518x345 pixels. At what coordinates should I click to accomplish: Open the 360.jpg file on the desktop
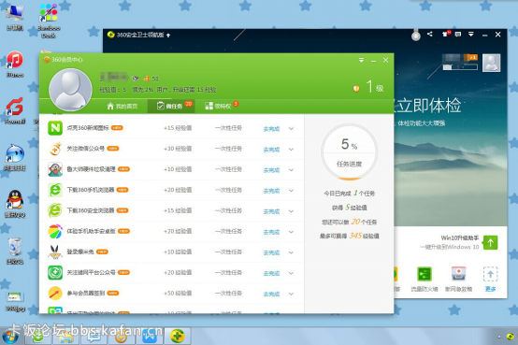click(x=15, y=301)
